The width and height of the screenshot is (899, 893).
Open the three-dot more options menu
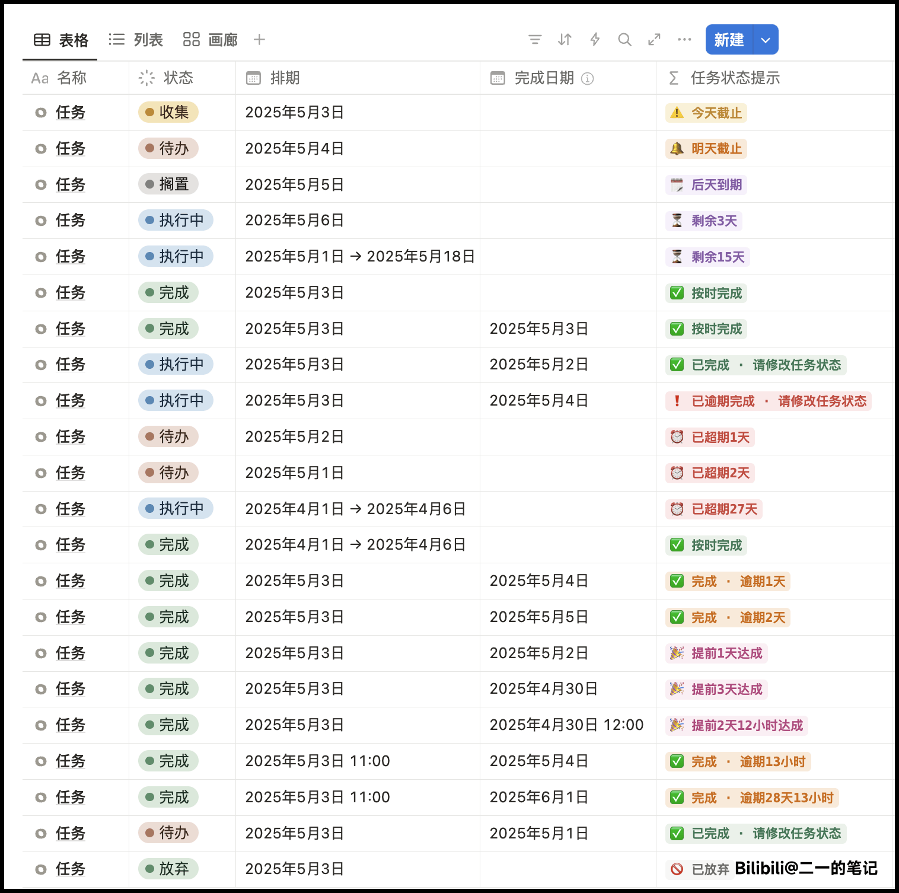coord(684,40)
